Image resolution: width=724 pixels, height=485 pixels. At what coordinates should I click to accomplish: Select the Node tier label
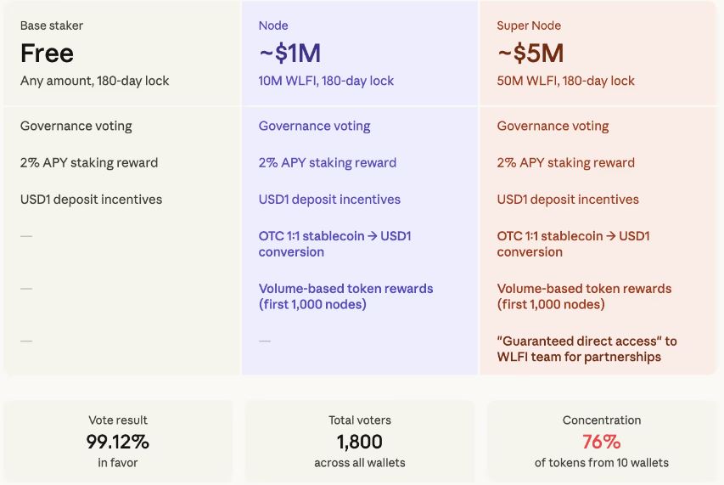273,25
